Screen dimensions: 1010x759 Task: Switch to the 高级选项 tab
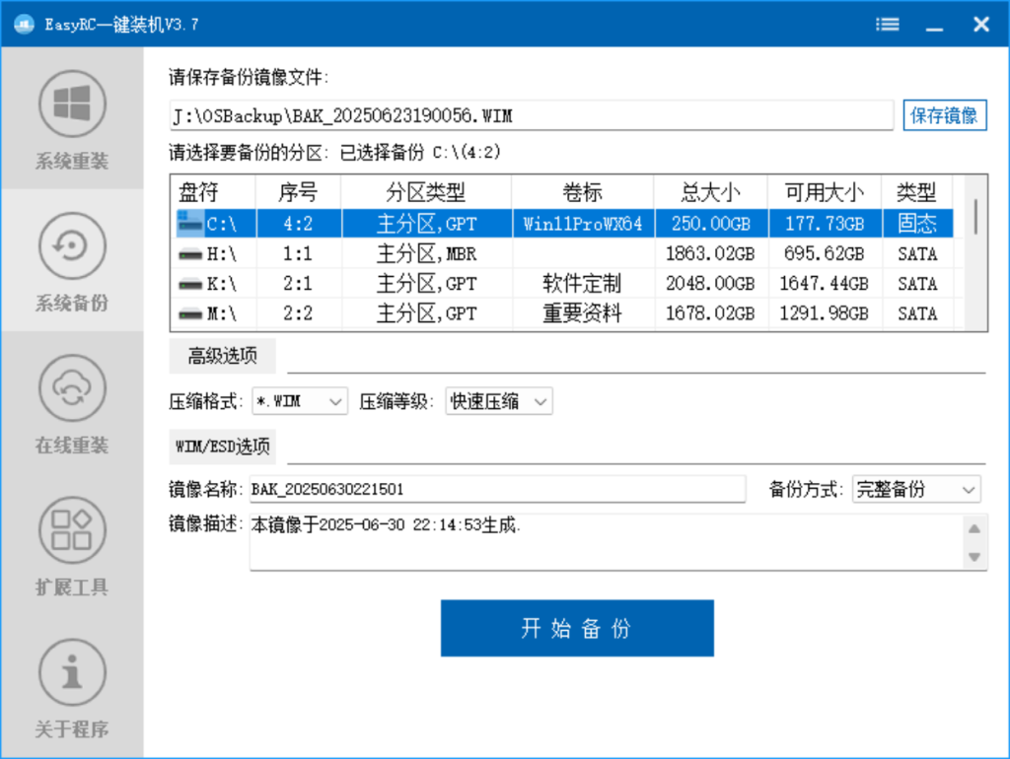pos(222,356)
